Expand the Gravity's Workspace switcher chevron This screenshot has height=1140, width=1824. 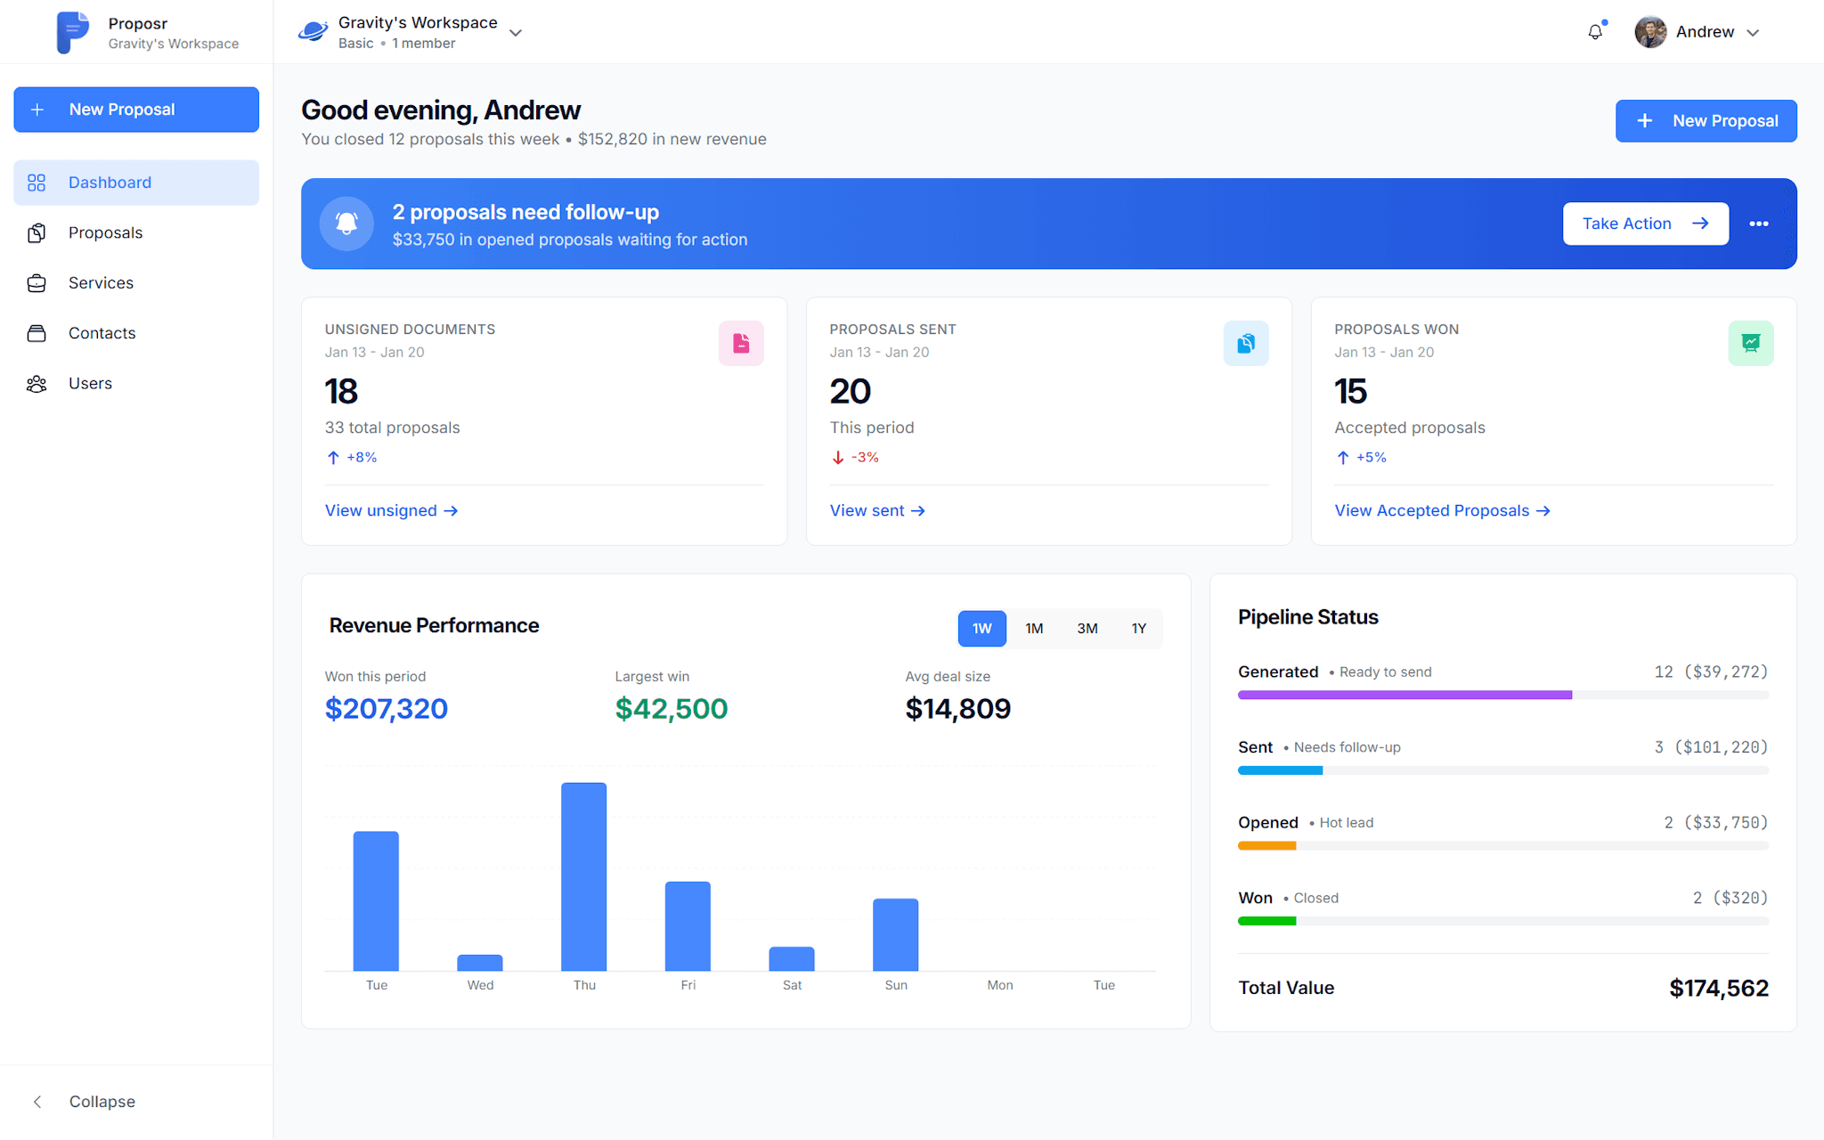(x=516, y=33)
